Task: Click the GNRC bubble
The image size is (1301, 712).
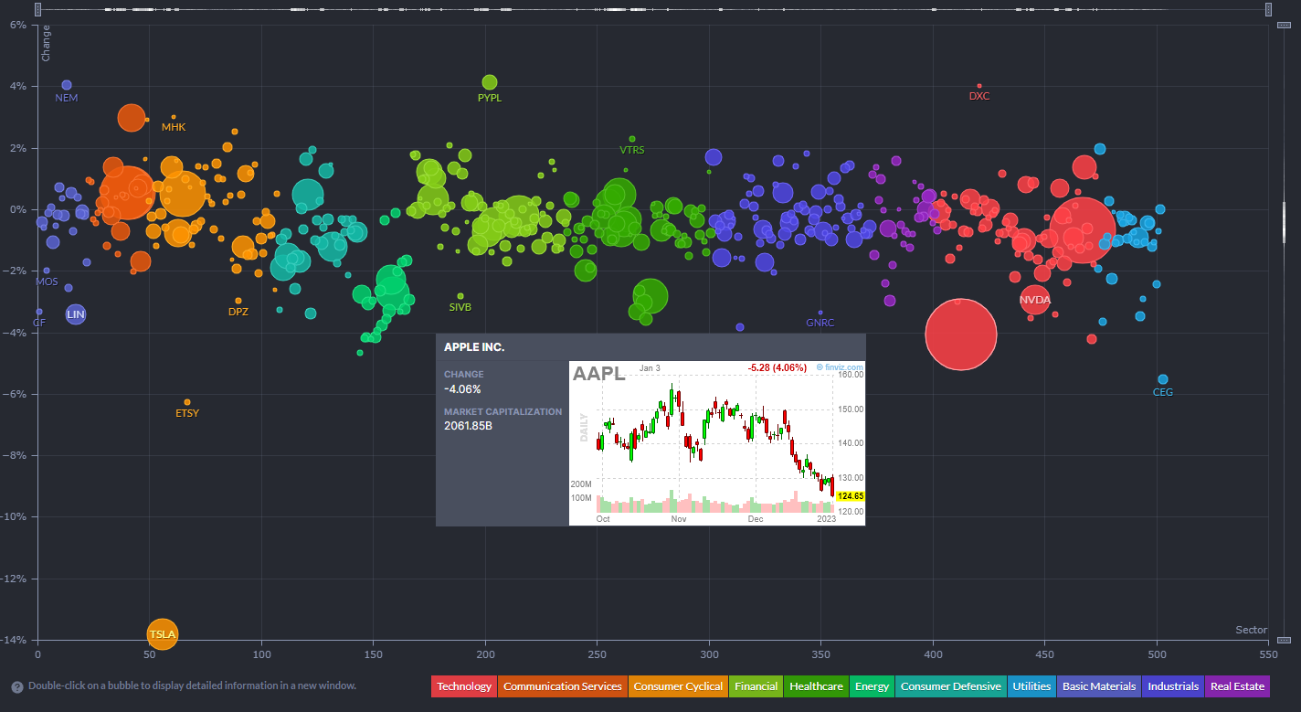Action: tap(820, 313)
